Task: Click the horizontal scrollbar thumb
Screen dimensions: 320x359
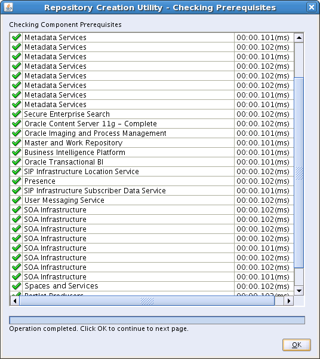Action: point(147,300)
